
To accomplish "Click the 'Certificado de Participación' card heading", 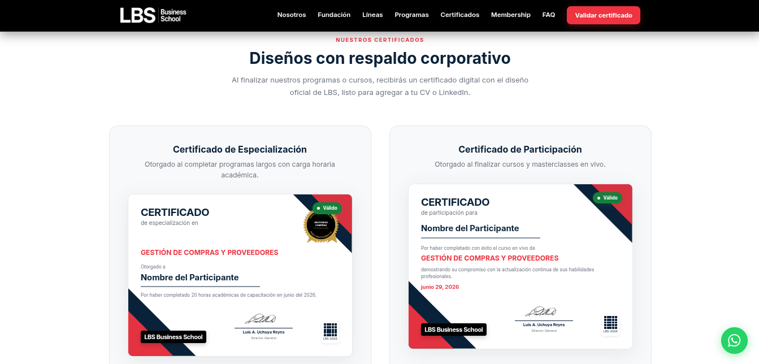I will pos(520,149).
